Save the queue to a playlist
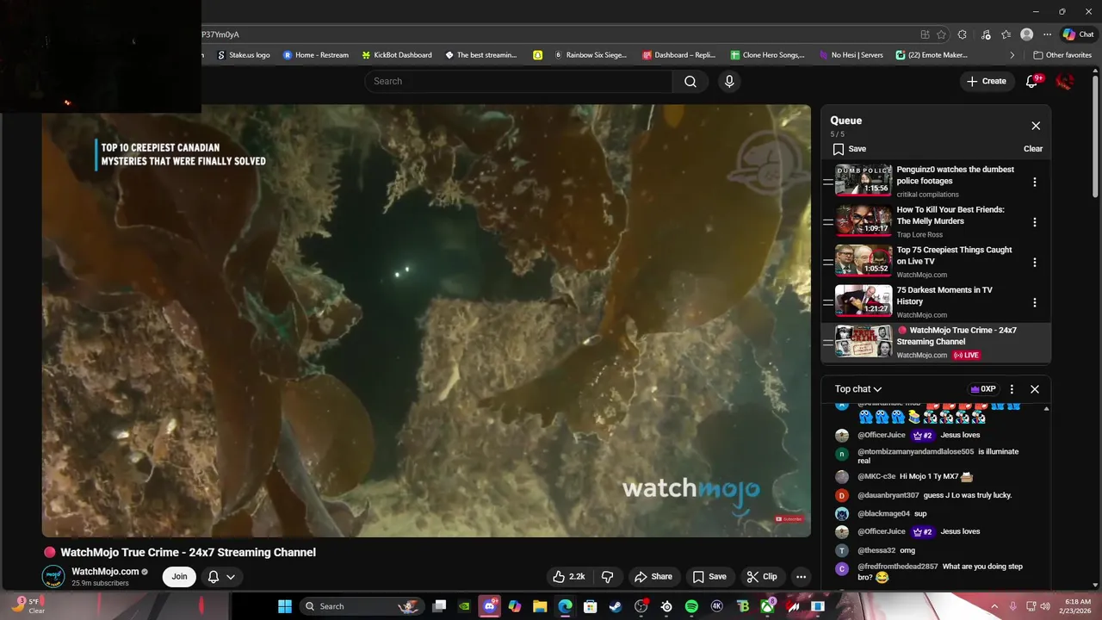The image size is (1102, 620). (849, 149)
